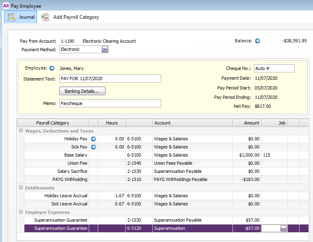Click the Sick Pay detail arrow
Screen dimensions: 313x242
[x=93, y=147]
